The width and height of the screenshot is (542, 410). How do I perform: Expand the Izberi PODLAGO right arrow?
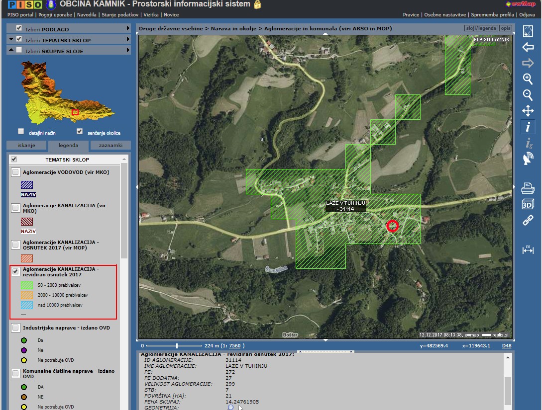coord(128,29)
